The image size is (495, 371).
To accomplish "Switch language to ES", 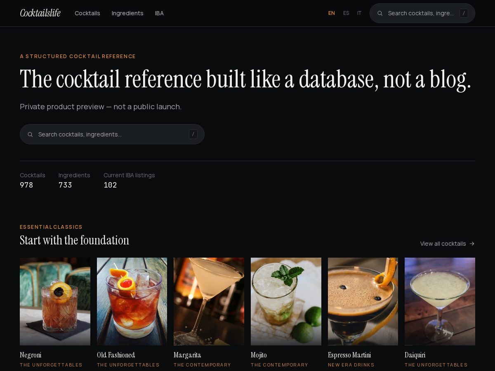I will point(346,13).
